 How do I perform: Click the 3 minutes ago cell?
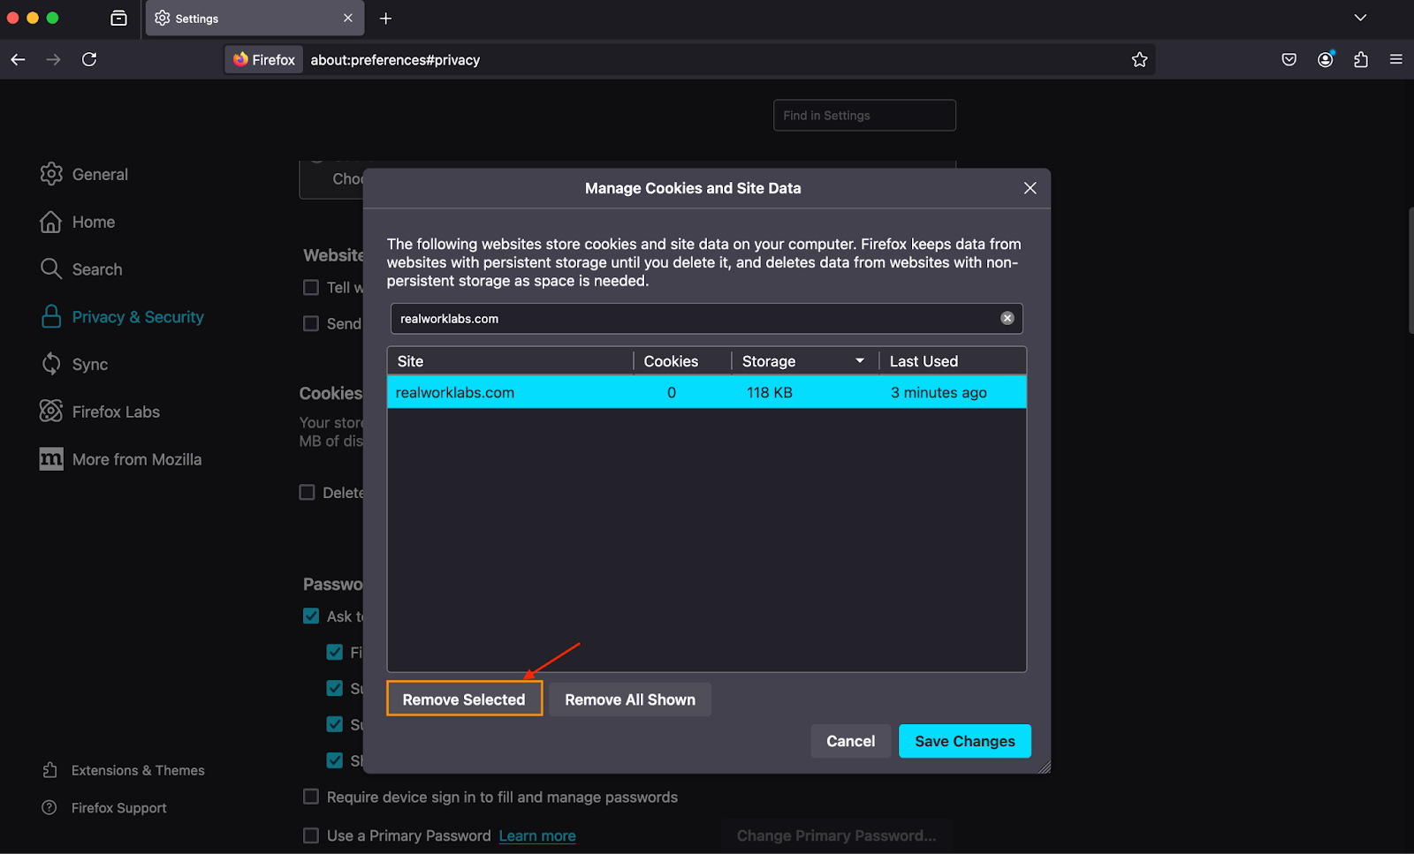[x=939, y=392]
